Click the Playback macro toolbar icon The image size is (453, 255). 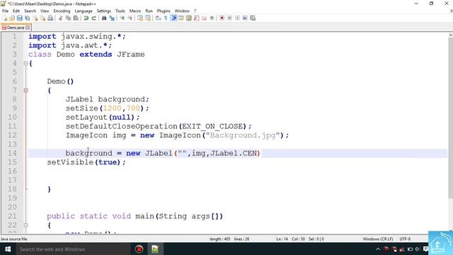[237, 18]
